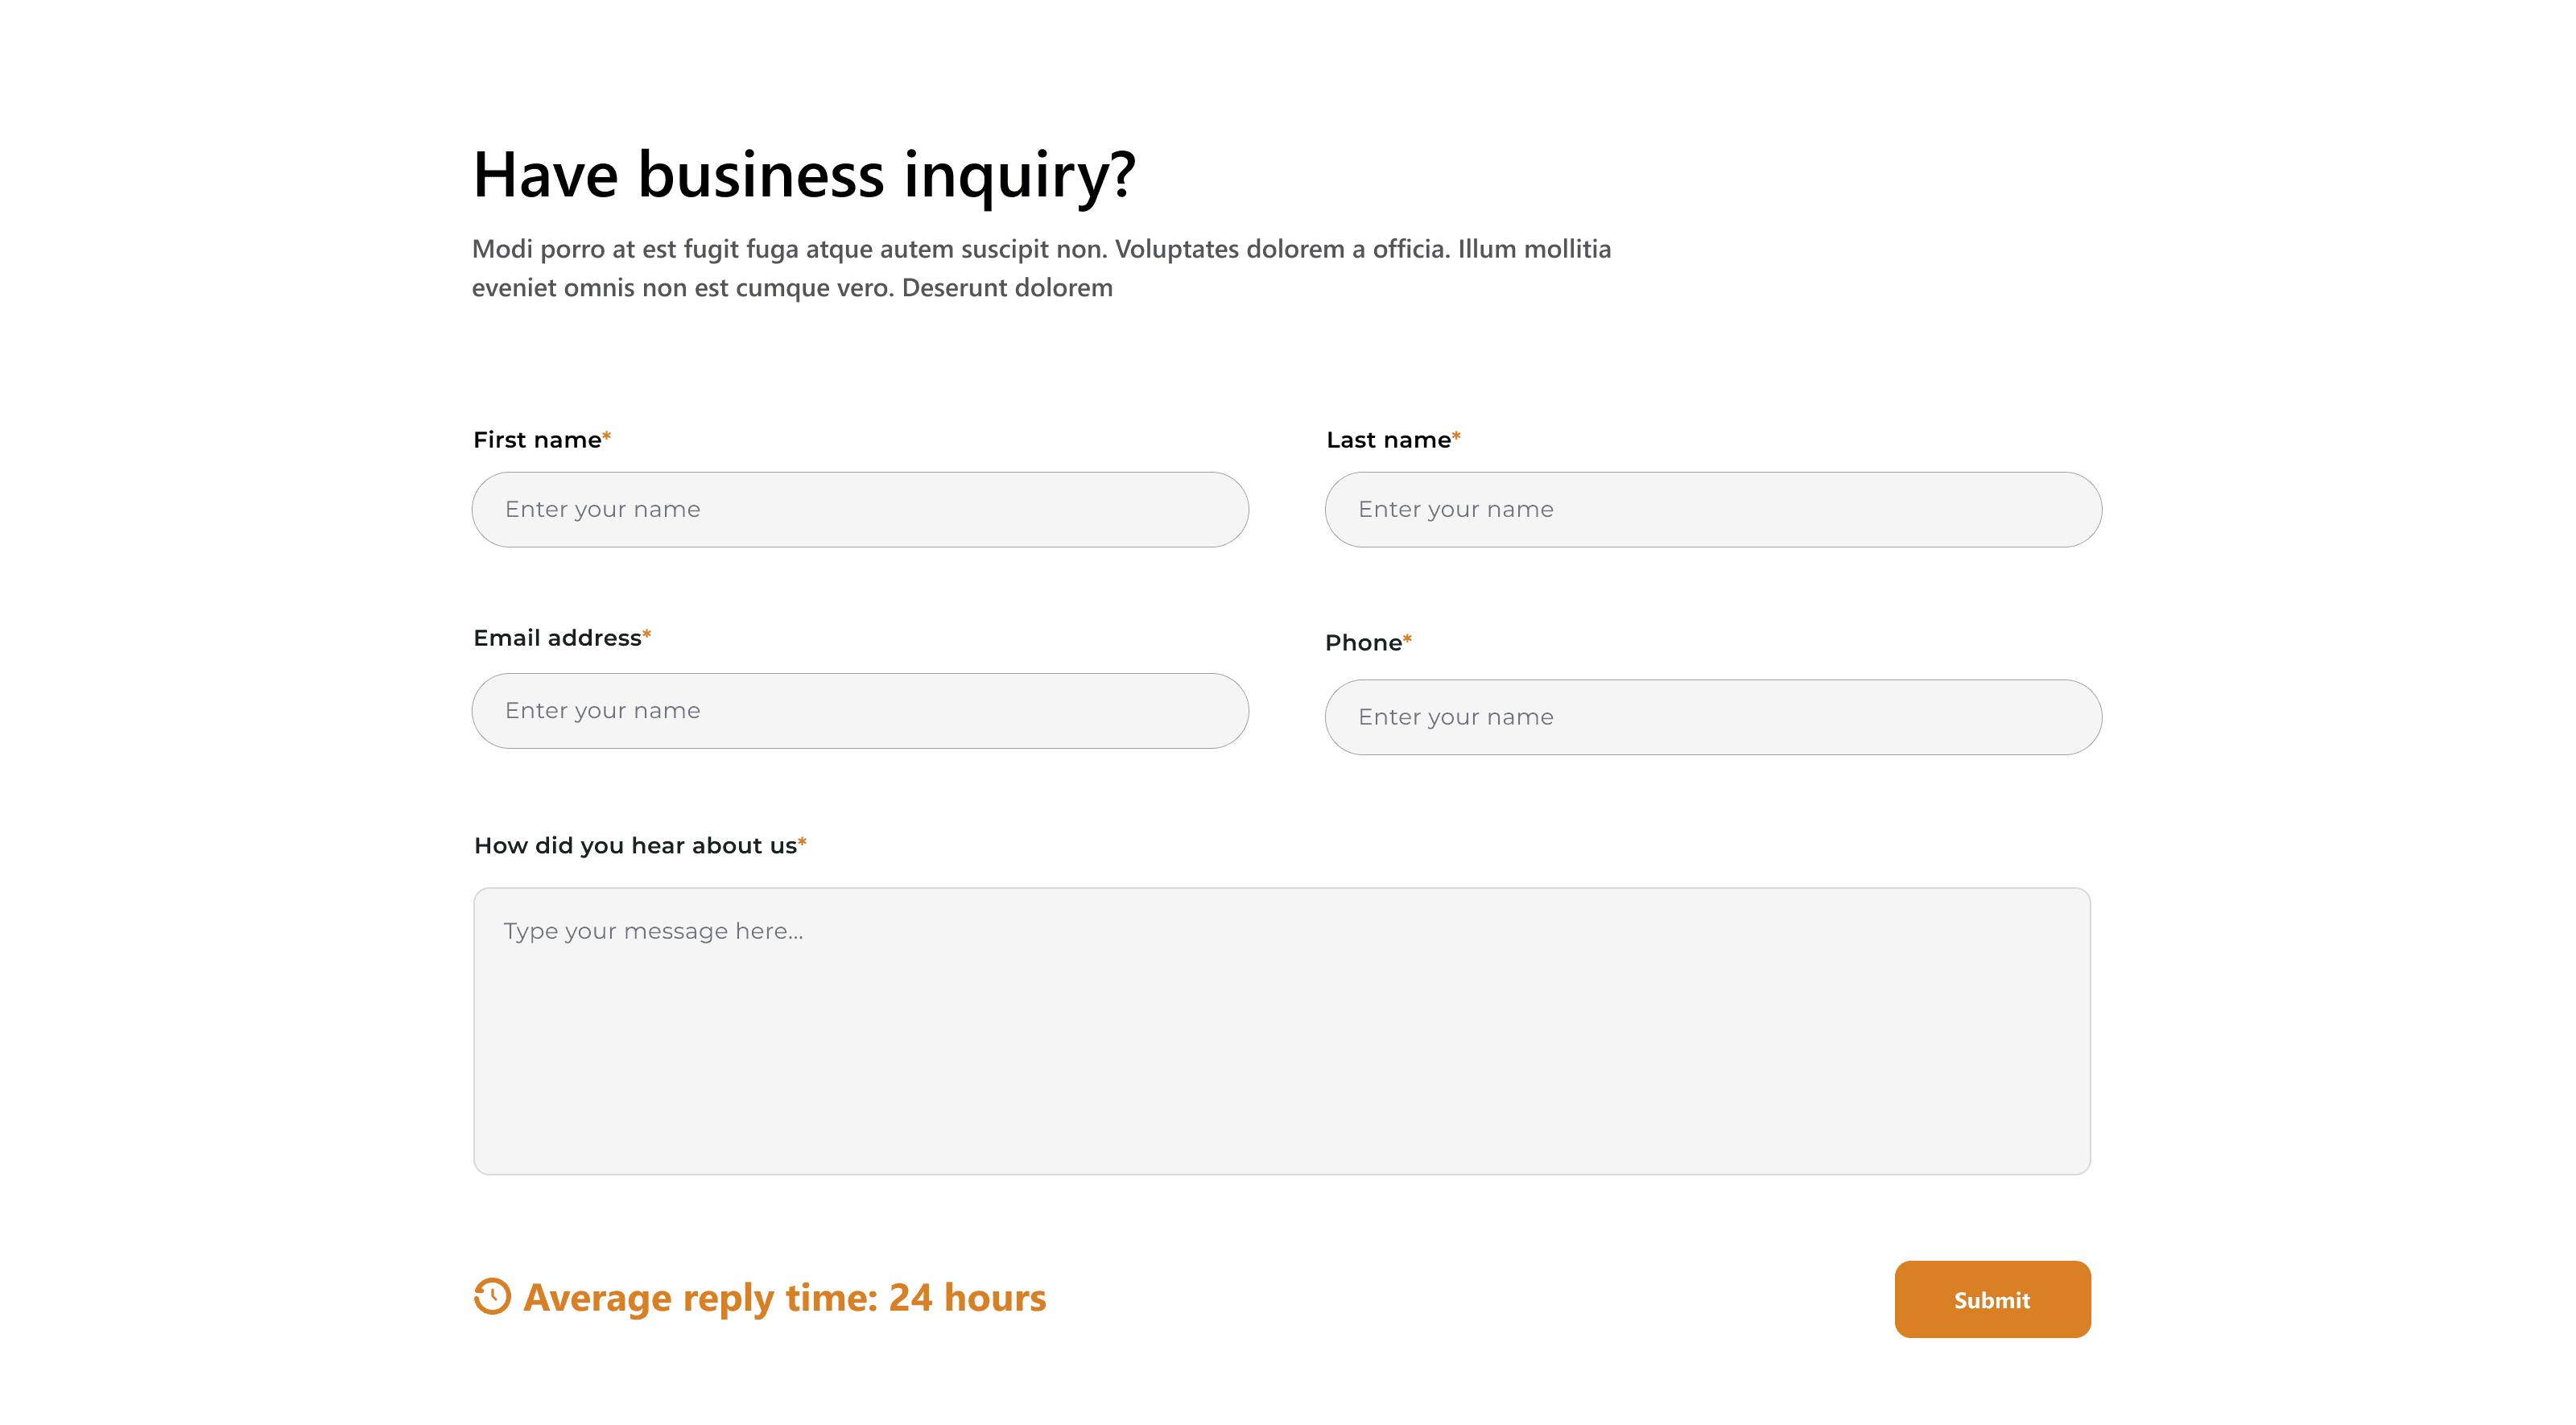This screenshot has height=1425, width=2576.
Task: Click the asterisk next to First name
Action: [x=607, y=436]
